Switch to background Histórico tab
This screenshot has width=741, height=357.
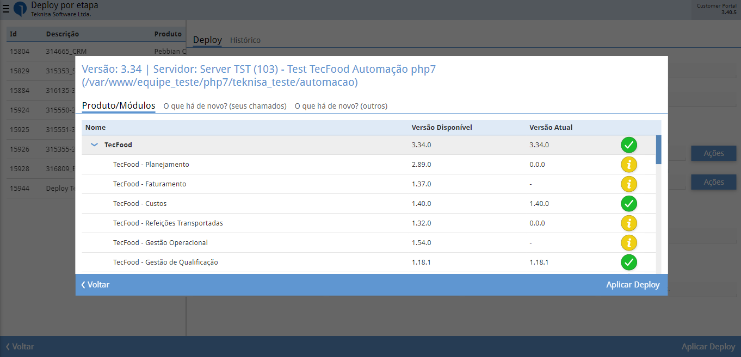(x=245, y=40)
